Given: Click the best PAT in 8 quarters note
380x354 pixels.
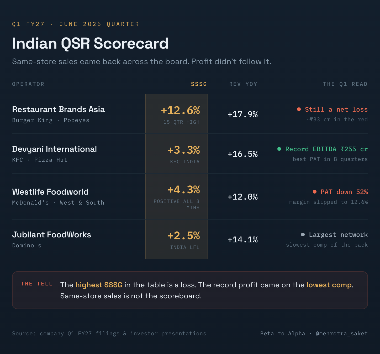Looking at the screenshot, I should pos(330,159).
